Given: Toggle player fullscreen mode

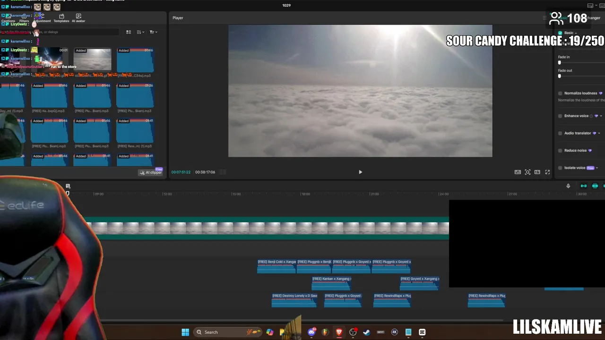Looking at the screenshot, I should 547,172.
